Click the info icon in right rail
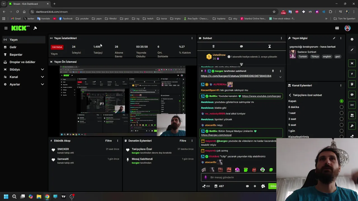This screenshot has height=201, width=358. (352, 39)
